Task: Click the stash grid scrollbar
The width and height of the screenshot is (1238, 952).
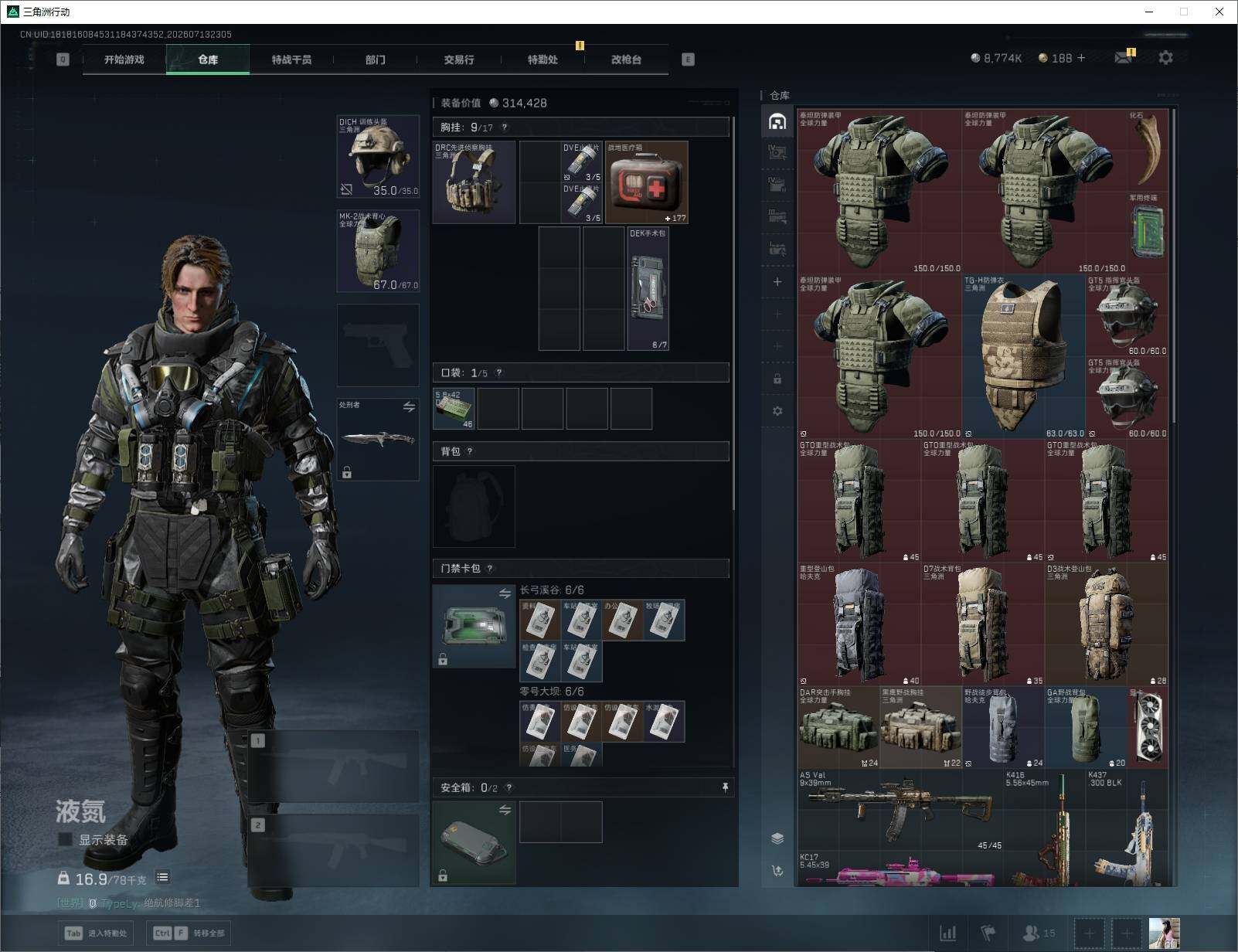Action: click(1174, 266)
